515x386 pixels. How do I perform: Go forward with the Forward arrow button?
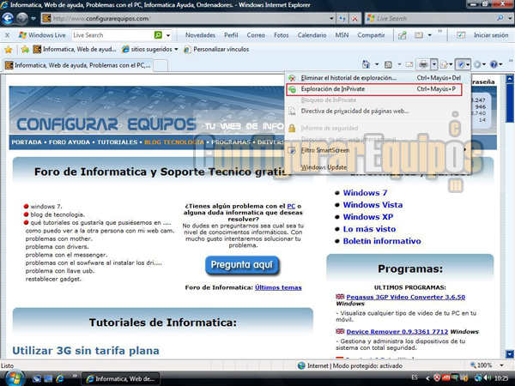click(22, 18)
